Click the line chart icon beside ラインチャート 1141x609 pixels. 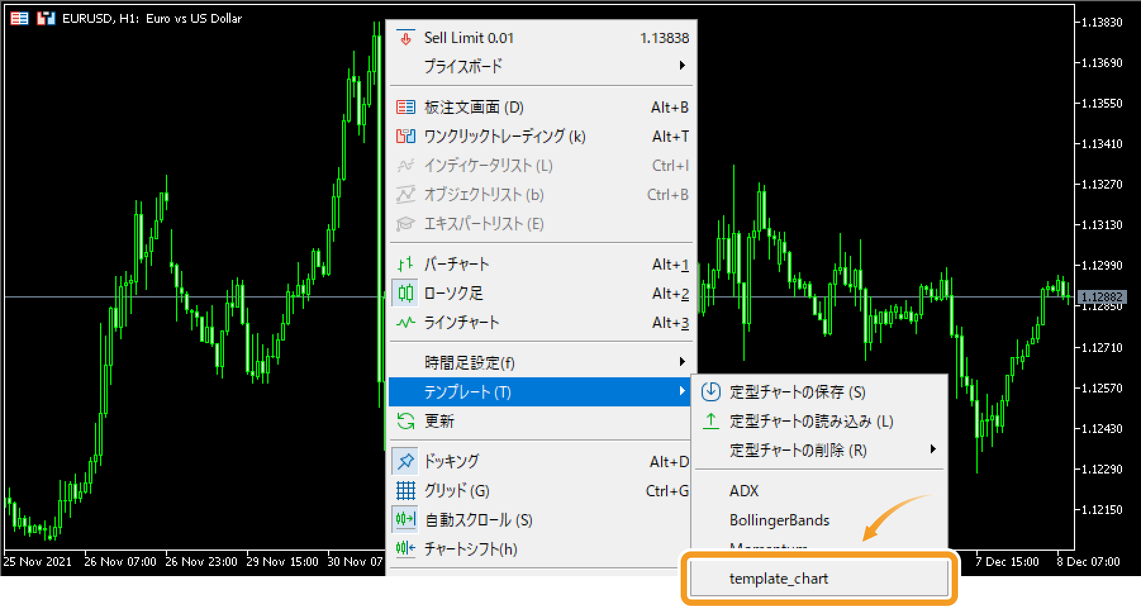click(x=406, y=322)
